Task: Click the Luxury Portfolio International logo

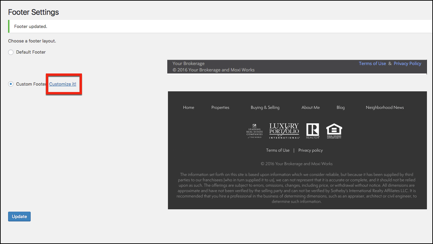Action: [x=284, y=131]
